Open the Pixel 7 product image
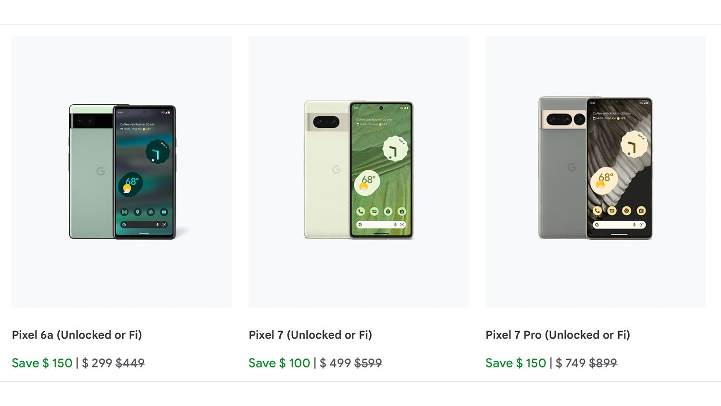 coord(359,172)
